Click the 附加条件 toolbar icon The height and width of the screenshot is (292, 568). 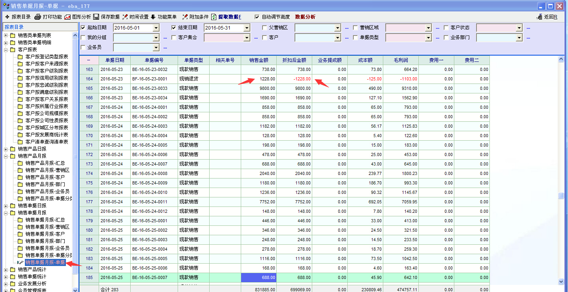185,17
